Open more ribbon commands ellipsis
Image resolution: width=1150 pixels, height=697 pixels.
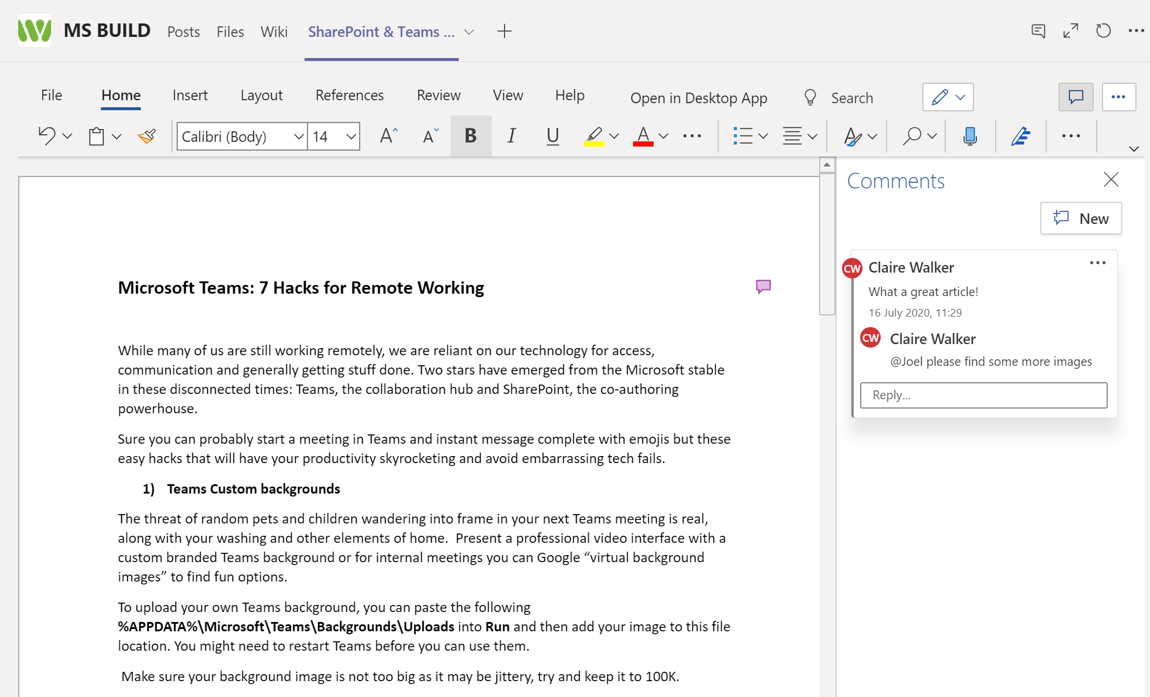(1071, 136)
